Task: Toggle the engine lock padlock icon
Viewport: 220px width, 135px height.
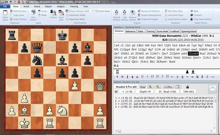Action: (187, 87)
